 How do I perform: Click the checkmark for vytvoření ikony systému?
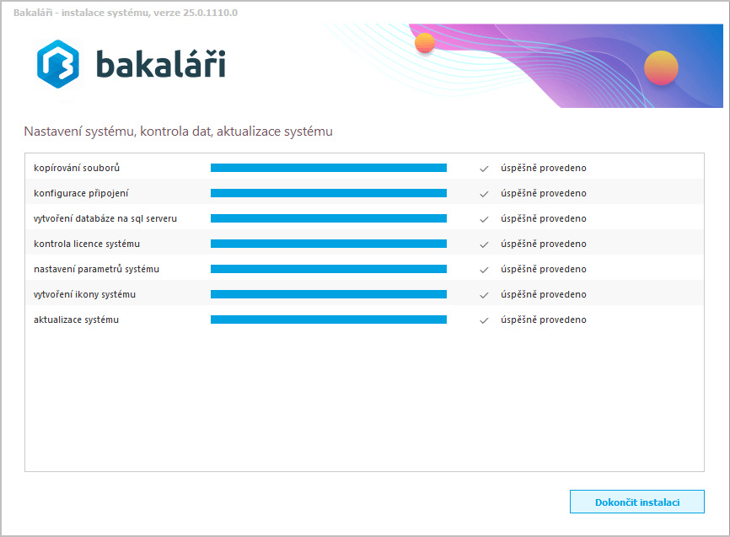(x=484, y=295)
